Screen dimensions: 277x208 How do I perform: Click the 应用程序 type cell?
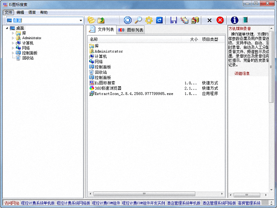point(210,94)
